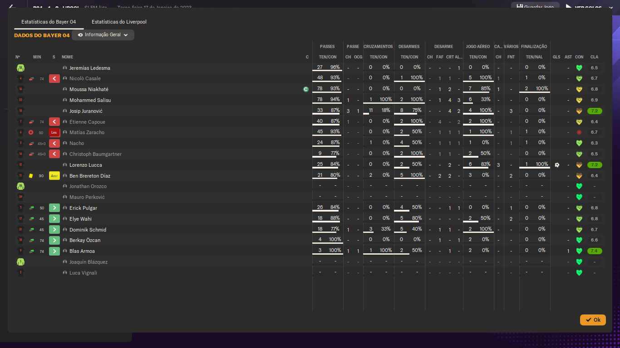The image size is (620, 348).
Task: Click Blas Armoa's assist value 1
Action: click(x=568, y=251)
